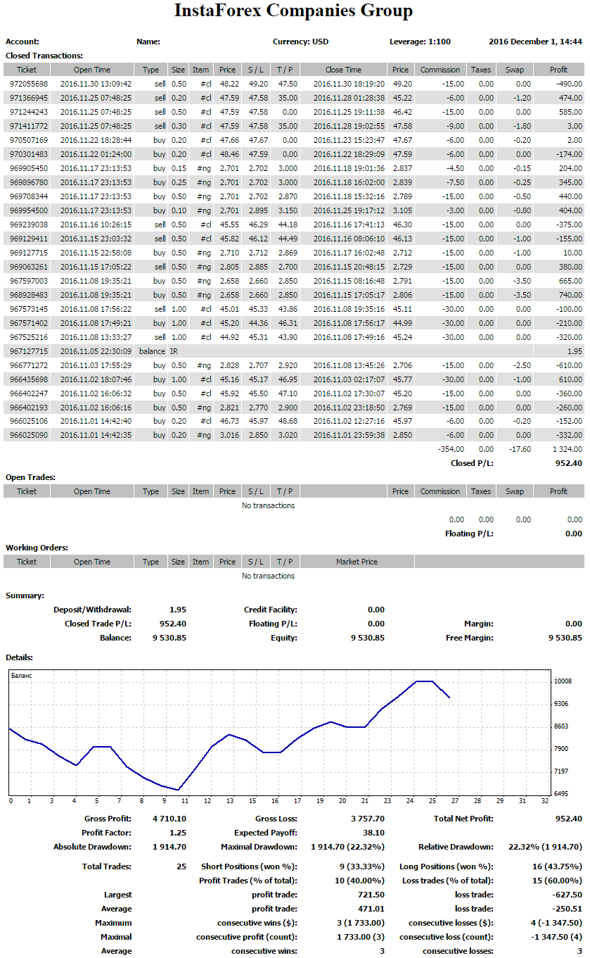Select the 'Equity:' label

tap(283, 638)
